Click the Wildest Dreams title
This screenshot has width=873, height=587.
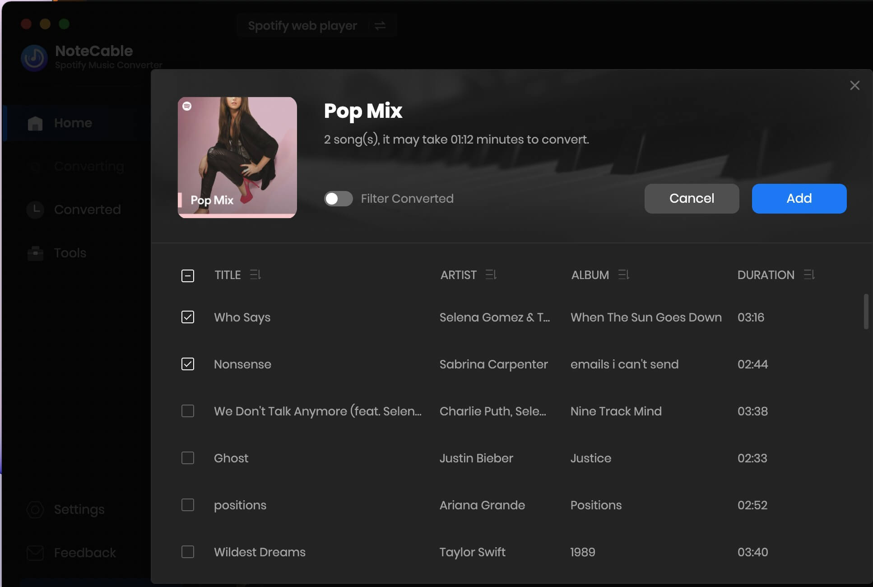tap(260, 552)
